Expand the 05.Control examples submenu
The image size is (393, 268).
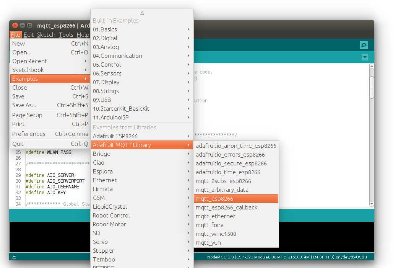tap(142, 64)
